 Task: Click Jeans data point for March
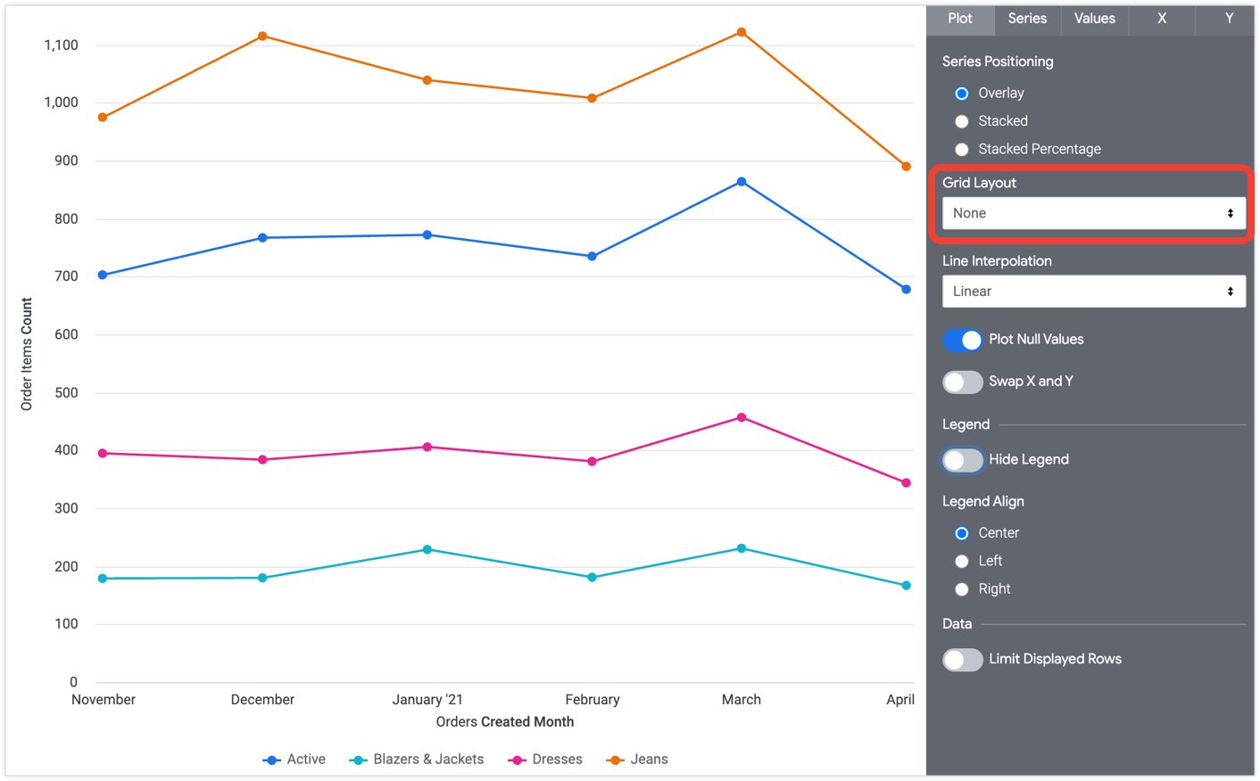click(742, 33)
